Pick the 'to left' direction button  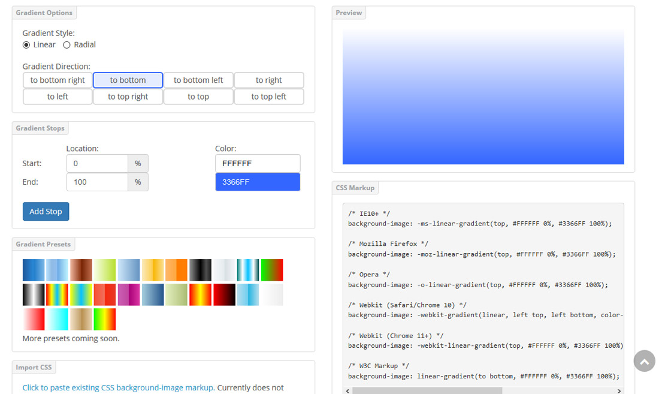(x=58, y=97)
